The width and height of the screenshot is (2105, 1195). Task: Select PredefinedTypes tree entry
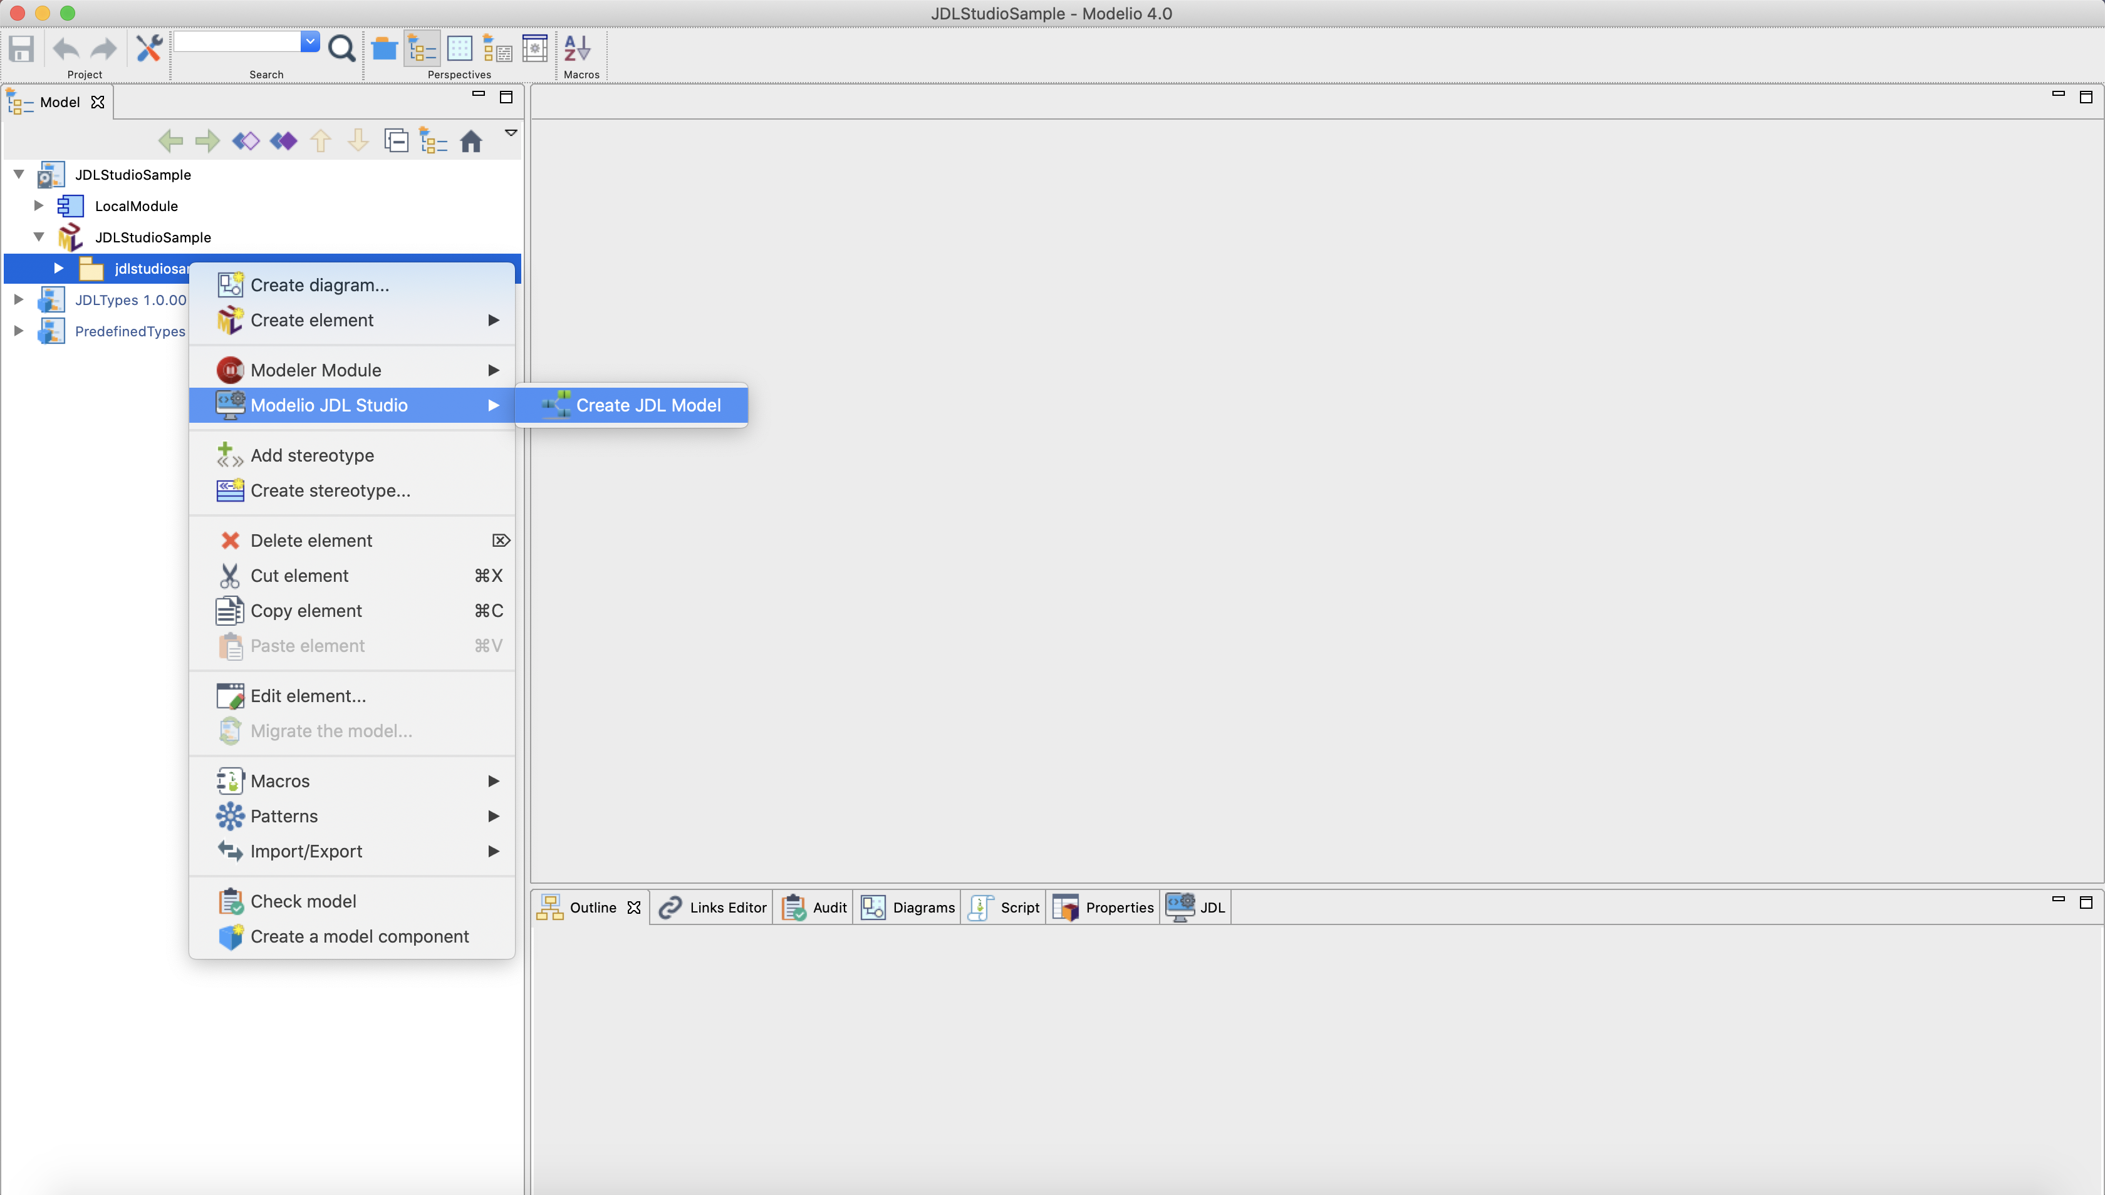[x=130, y=331]
